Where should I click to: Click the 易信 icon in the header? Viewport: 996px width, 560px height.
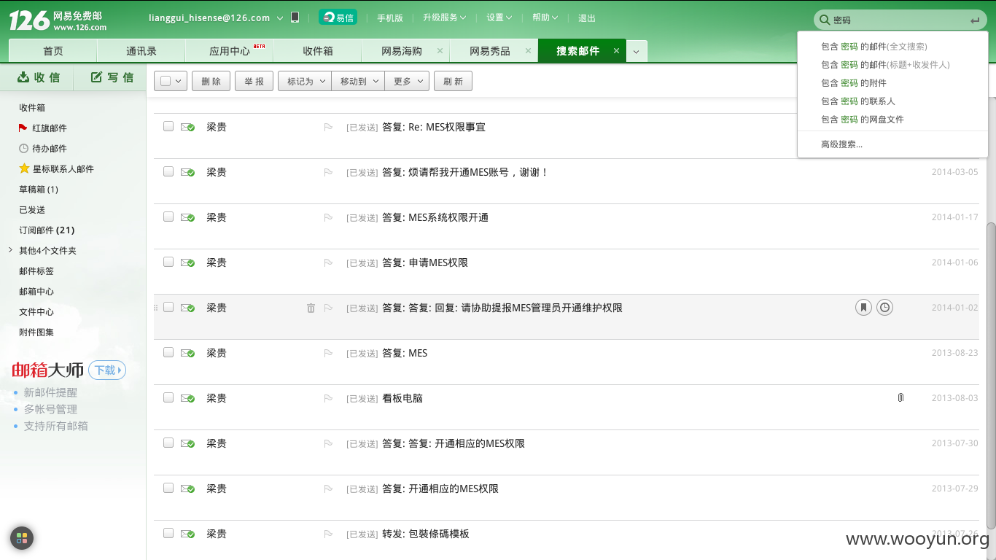[x=338, y=17]
